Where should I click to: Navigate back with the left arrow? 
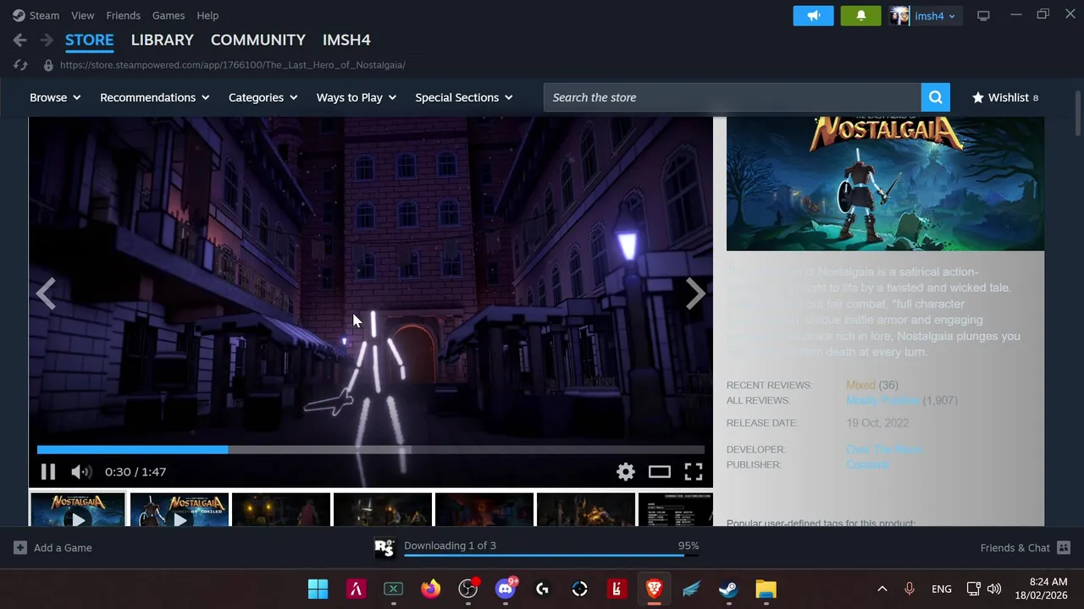pyautogui.click(x=20, y=40)
